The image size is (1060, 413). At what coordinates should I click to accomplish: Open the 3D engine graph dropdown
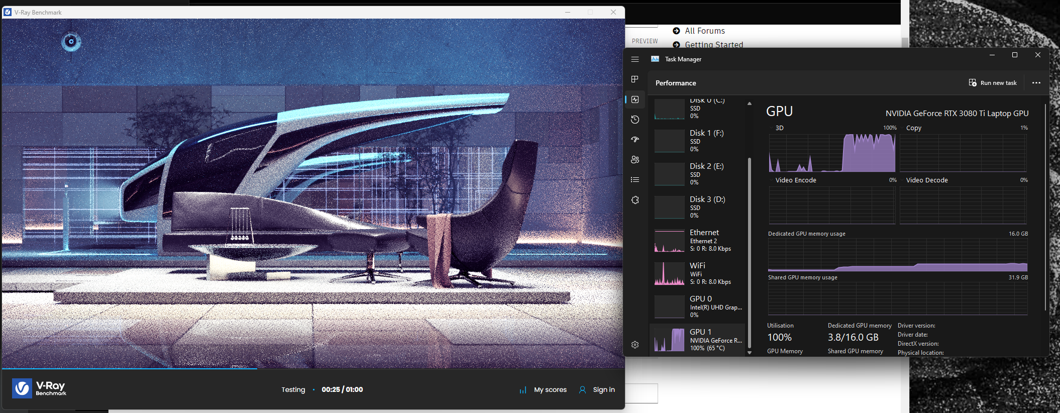777,128
